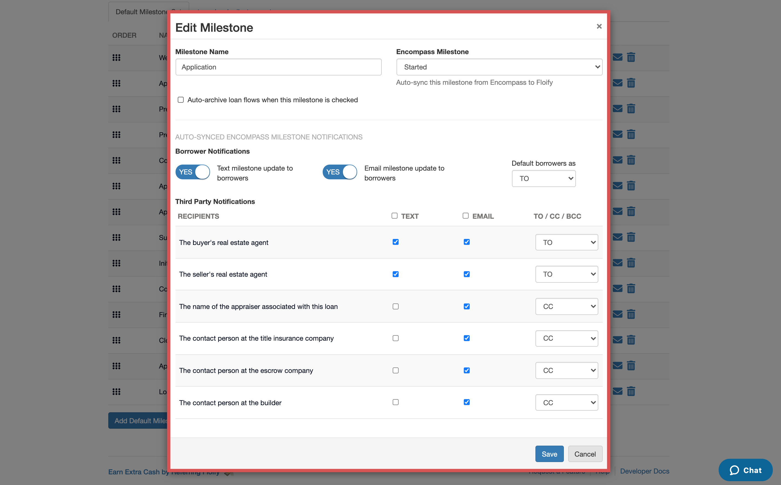Image resolution: width=781 pixels, height=485 pixels.
Task: Open the Encompass Milestone dropdown
Action: (x=499, y=67)
